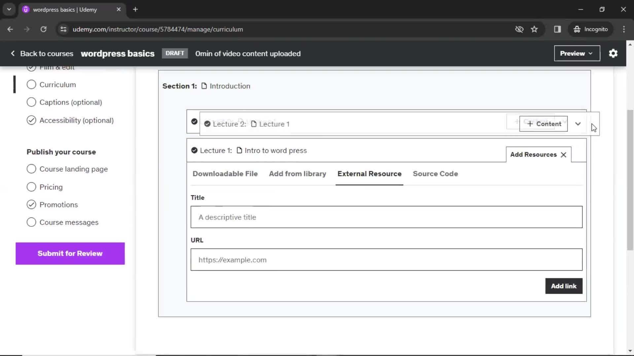Click the page vertical scrollbar thumb
Viewport: 634px width, 356px height.
click(x=630, y=180)
